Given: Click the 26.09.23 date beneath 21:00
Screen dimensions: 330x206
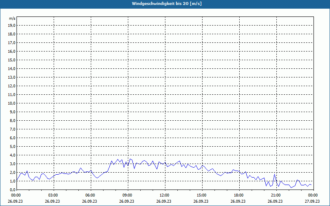Looking at the screenshot, I should [x=275, y=201].
